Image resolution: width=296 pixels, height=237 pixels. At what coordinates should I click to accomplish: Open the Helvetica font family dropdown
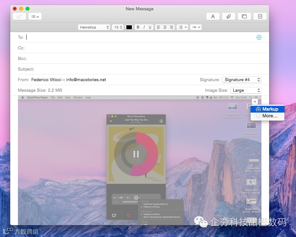click(x=94, y=27)
